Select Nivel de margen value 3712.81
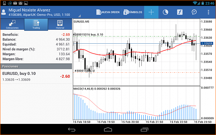The width and height of the screenshot is (216, 135). tap(63, 49)
